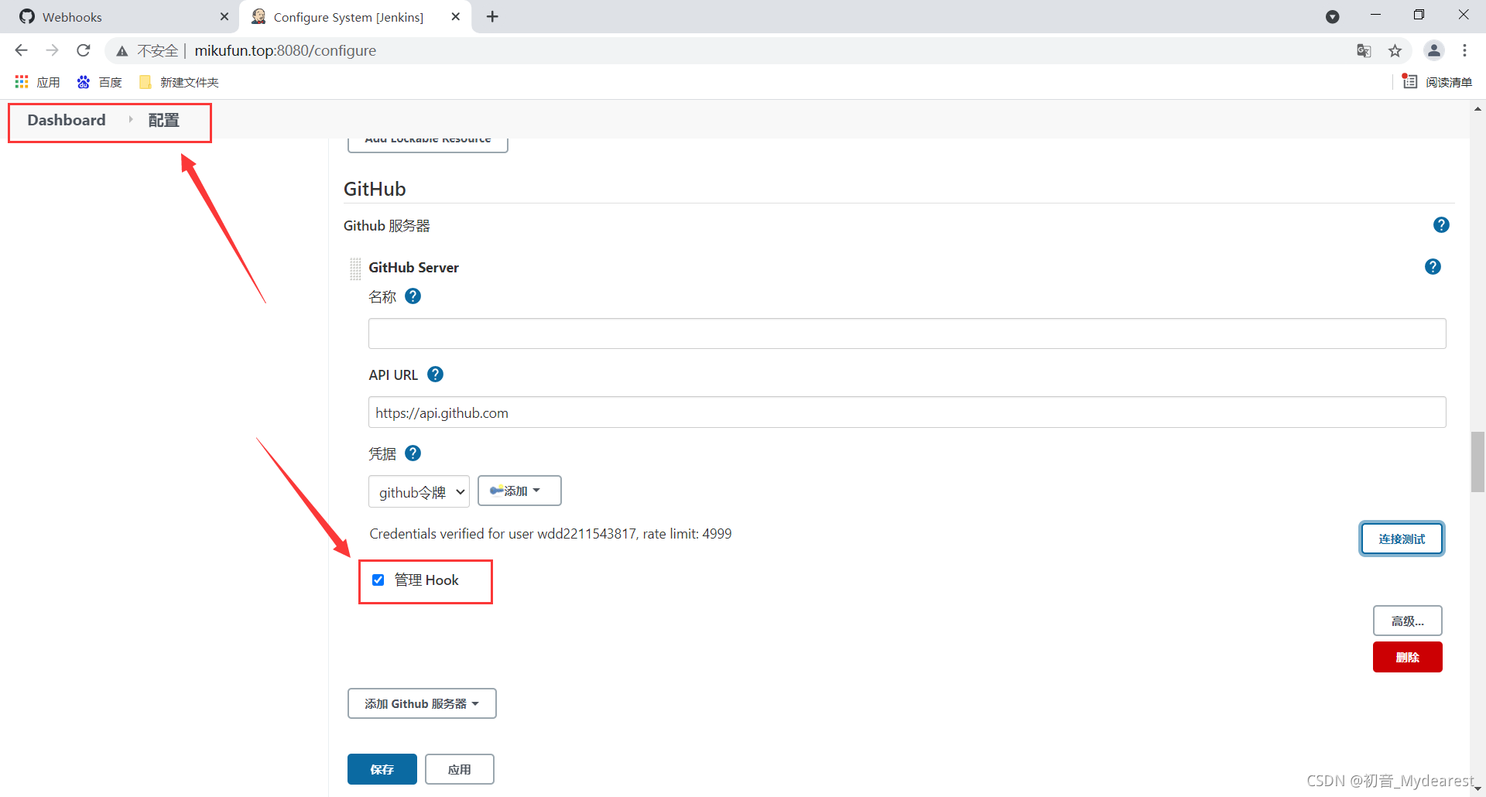
Task: Click help icon next to 凭据
Action: (x=413, y=453)
